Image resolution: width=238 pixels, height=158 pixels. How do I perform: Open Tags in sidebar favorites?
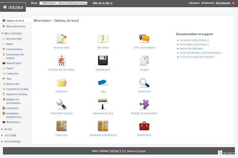click(x=9, y=79)
